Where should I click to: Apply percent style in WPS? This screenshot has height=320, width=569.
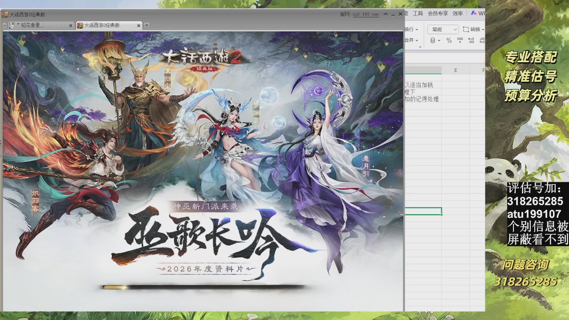pos(449,40)
